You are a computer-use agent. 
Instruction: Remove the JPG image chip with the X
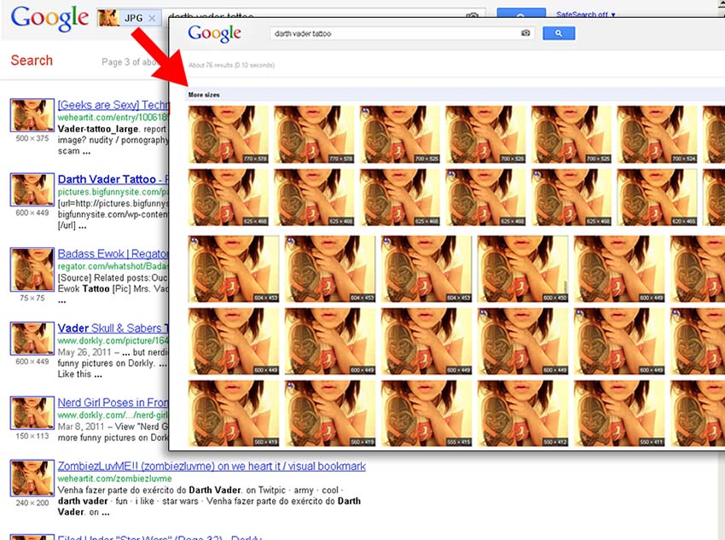[152, 18]
